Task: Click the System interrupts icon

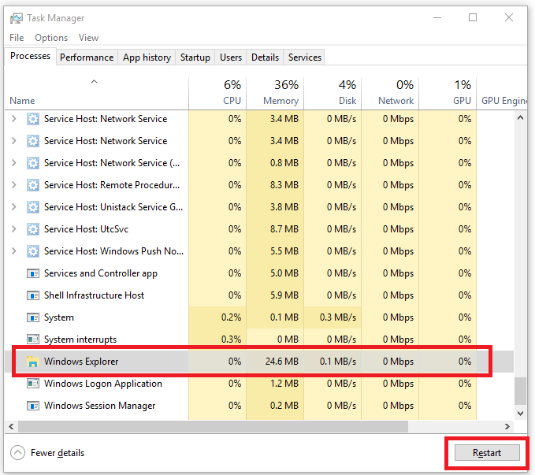Action: pos(33,340)
